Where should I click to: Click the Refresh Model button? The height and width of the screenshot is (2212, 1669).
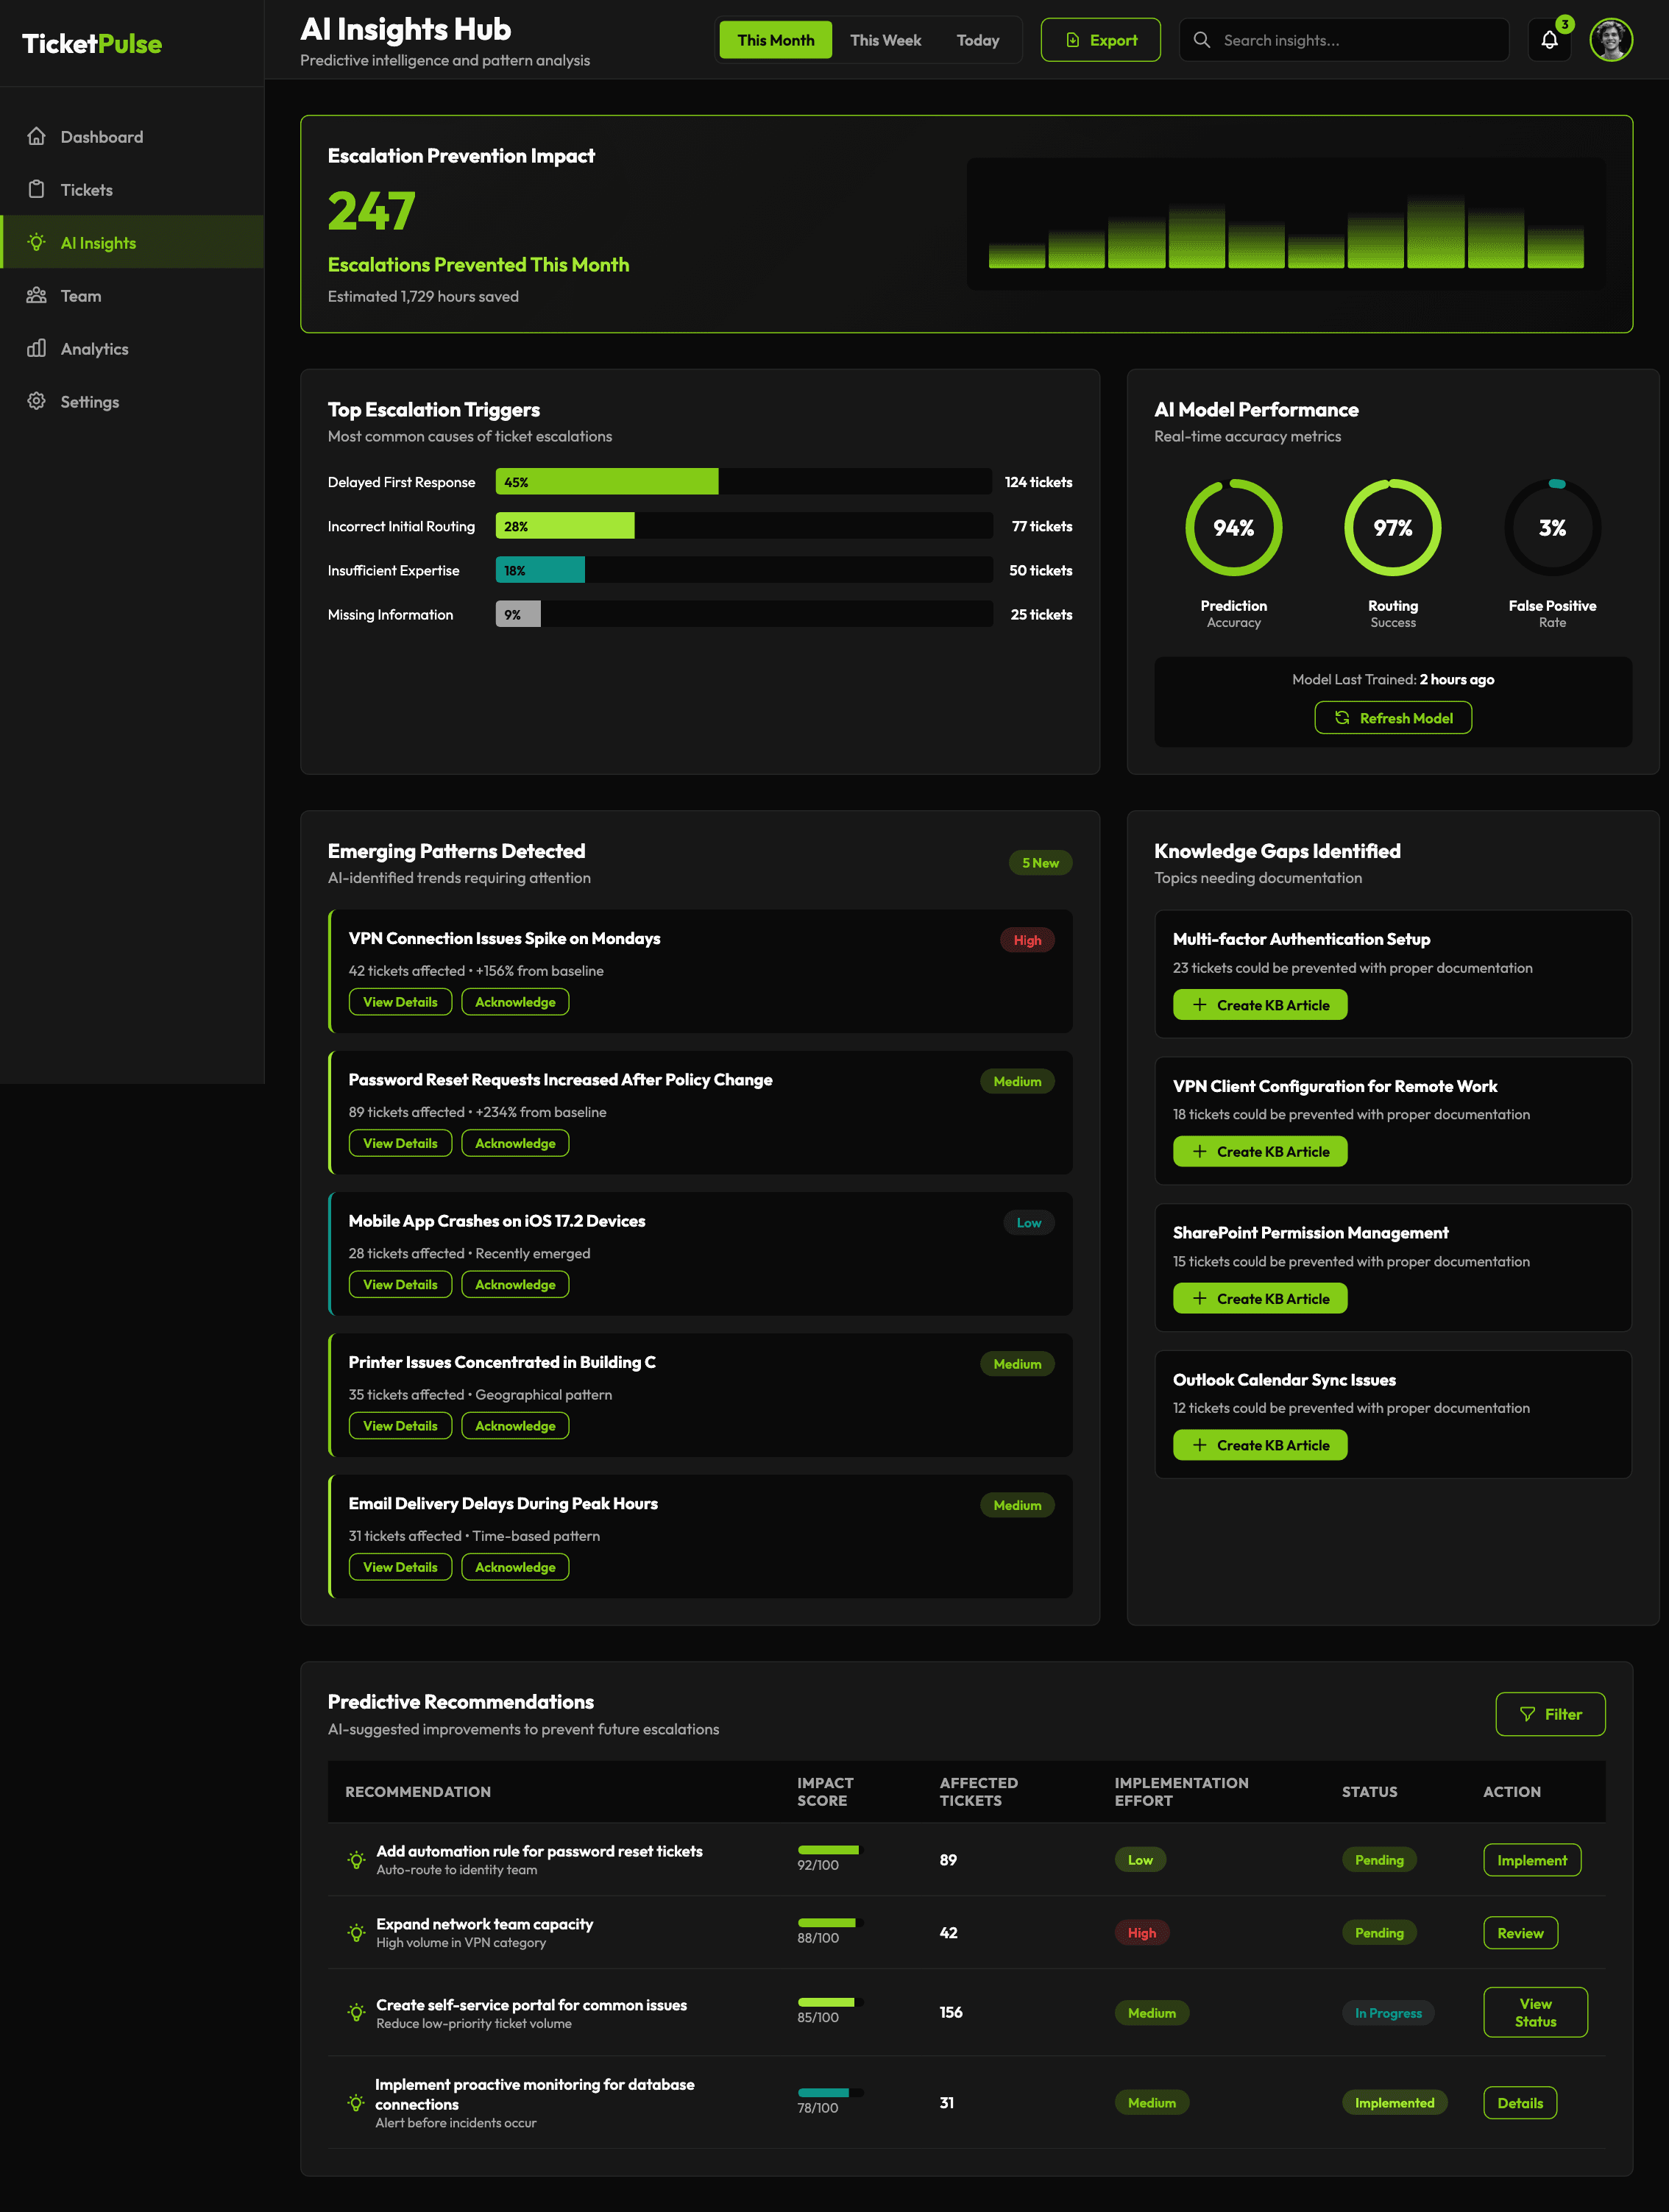[x=1393, y=717]
